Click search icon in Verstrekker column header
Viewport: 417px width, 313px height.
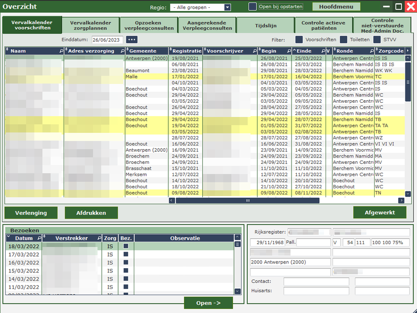click(99, 238)
